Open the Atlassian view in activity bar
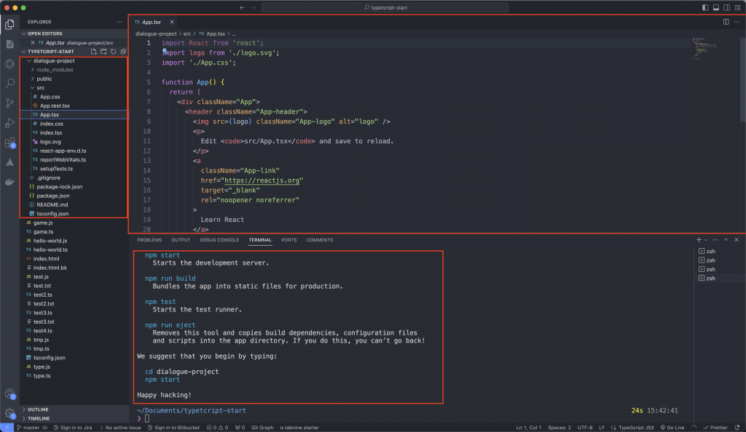Viewport: 746px width, 432px height. click(9, 162)
